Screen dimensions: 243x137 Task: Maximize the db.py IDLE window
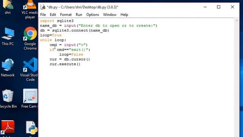(219, 7)
